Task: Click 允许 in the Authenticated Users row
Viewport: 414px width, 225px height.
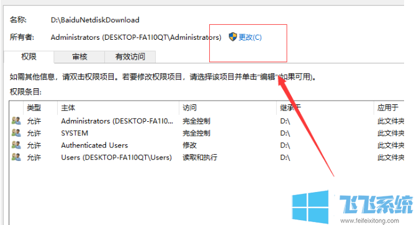Action: pos(34,145)
